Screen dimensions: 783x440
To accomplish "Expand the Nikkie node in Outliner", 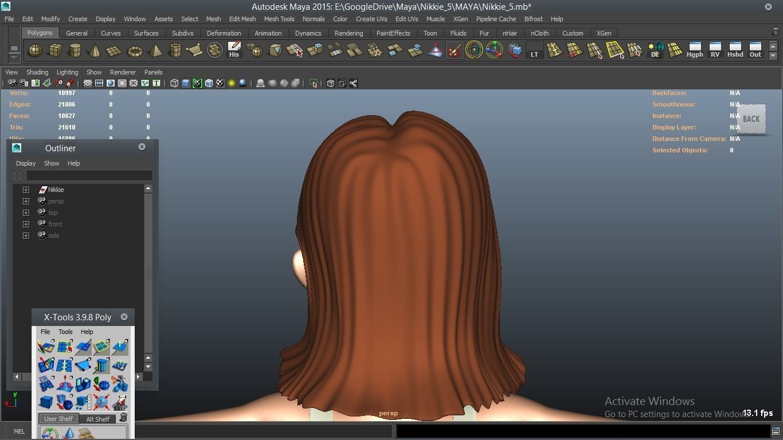I will click(x=26, y=190).
